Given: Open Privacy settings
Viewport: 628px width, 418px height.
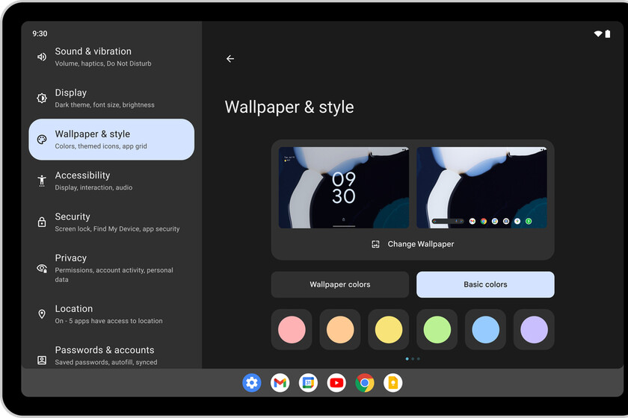Looking at the screenshot, I should pyautogui.click(x=111, y=268).
